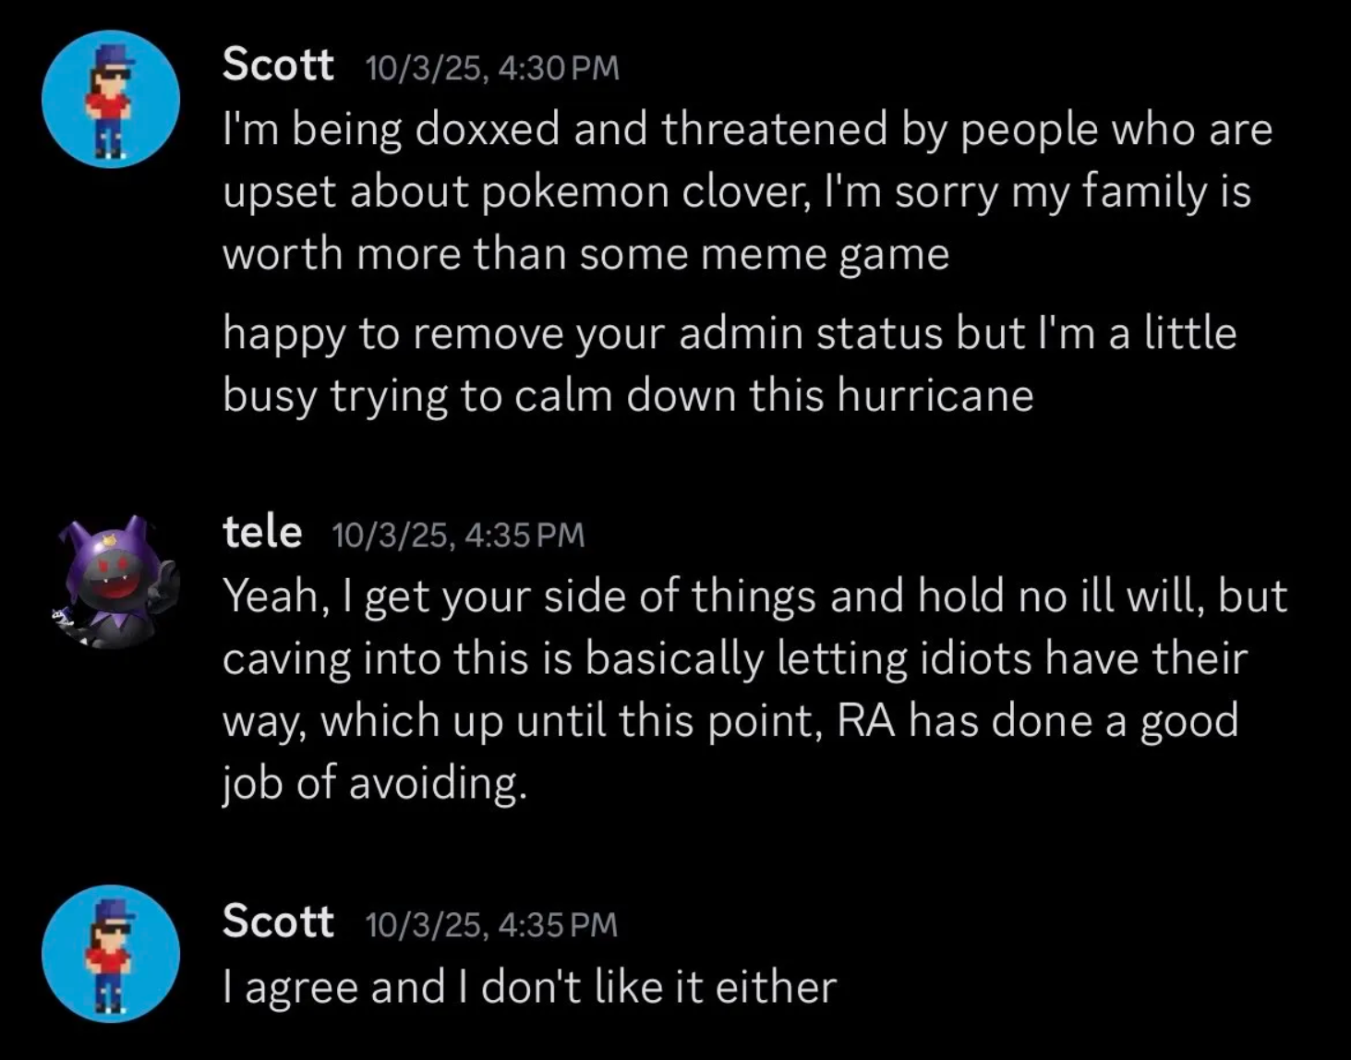Click the Scott username above the doxxed message
The image size is (1351, 1060).
coord(278,65)
